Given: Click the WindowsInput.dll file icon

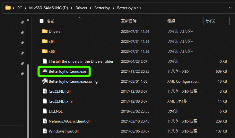Looking at the screenshot, I should coord(45,131).
